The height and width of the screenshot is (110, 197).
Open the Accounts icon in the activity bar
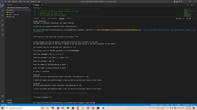pos(2,96)
